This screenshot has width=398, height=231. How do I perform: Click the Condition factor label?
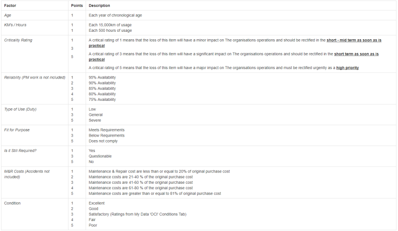pyautogui.click(x=12, y=203)
